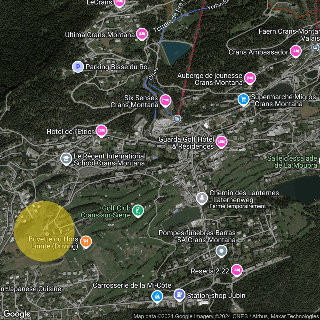Click the Google logo link
This screenshot has width=320, height=320.
[x=17, y=314]
